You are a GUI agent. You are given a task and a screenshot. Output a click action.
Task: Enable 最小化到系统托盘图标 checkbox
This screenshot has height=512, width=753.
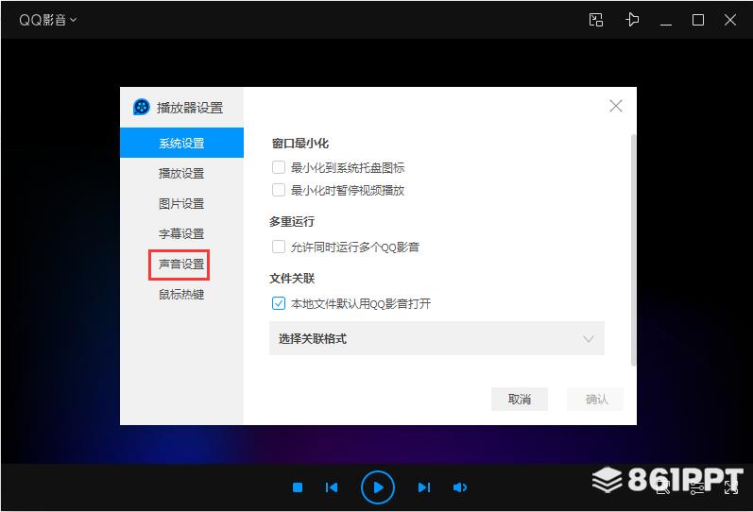coord(279,167)
